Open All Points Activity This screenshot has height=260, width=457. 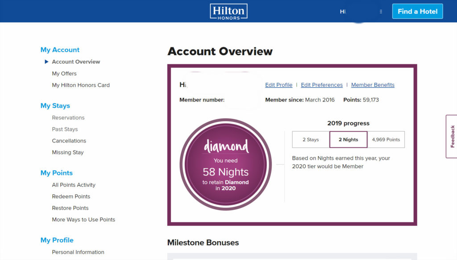click(x=74, y=185)
